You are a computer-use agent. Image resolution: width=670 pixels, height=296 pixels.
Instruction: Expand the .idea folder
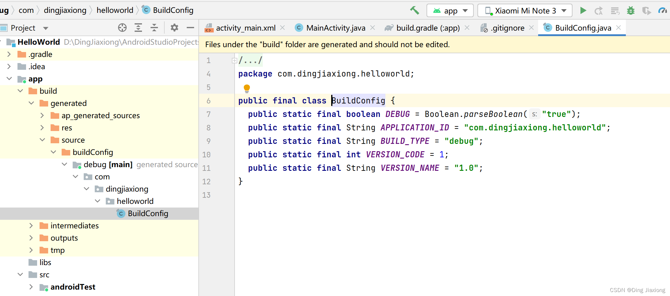(9, 66)
